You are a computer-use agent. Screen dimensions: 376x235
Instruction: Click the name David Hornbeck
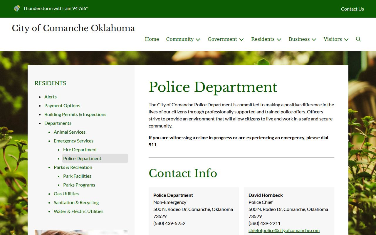[266, 195]
